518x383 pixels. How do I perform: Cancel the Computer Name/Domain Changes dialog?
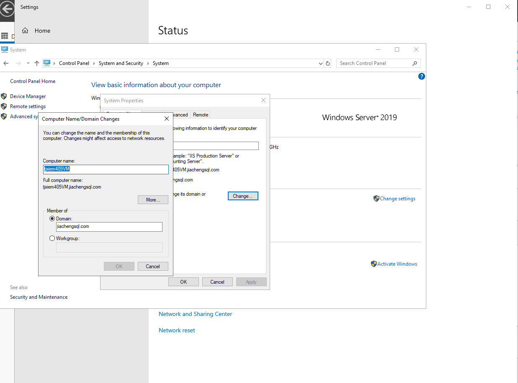(153, 267)
